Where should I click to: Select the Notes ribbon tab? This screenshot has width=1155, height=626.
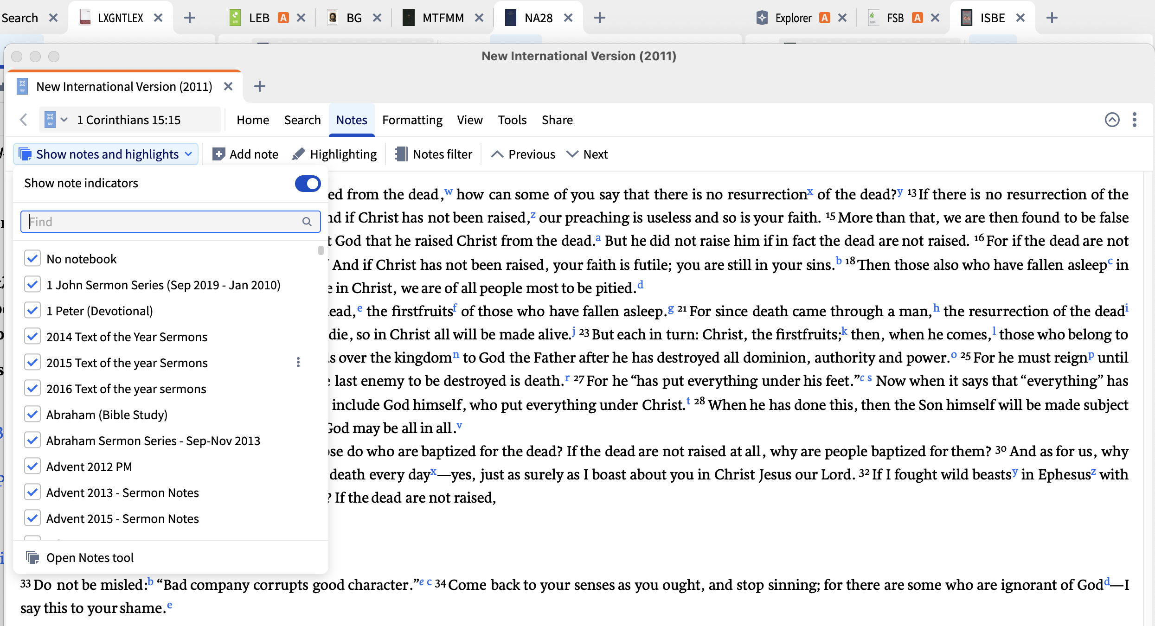coord(352,120)
